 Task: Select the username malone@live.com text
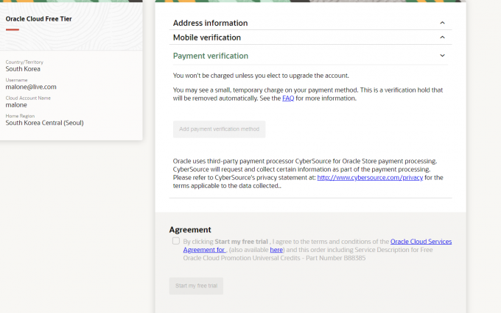pos(31,87)
